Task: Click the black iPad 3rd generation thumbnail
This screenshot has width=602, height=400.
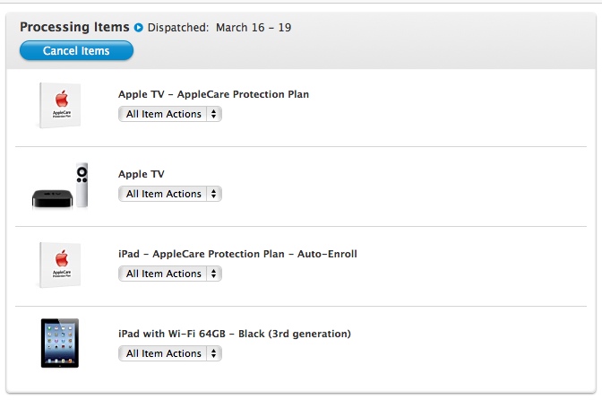Action: [x=60, y=343]
